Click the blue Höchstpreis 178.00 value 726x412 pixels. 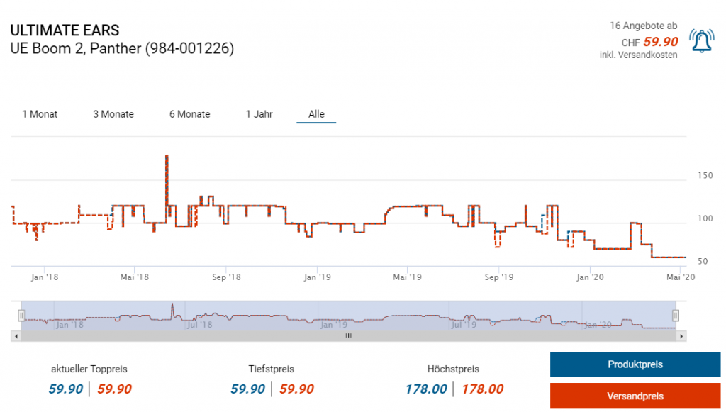coord(425,389)
